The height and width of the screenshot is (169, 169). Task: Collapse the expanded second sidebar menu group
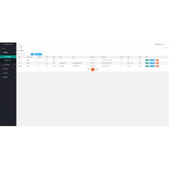(15, 52)
